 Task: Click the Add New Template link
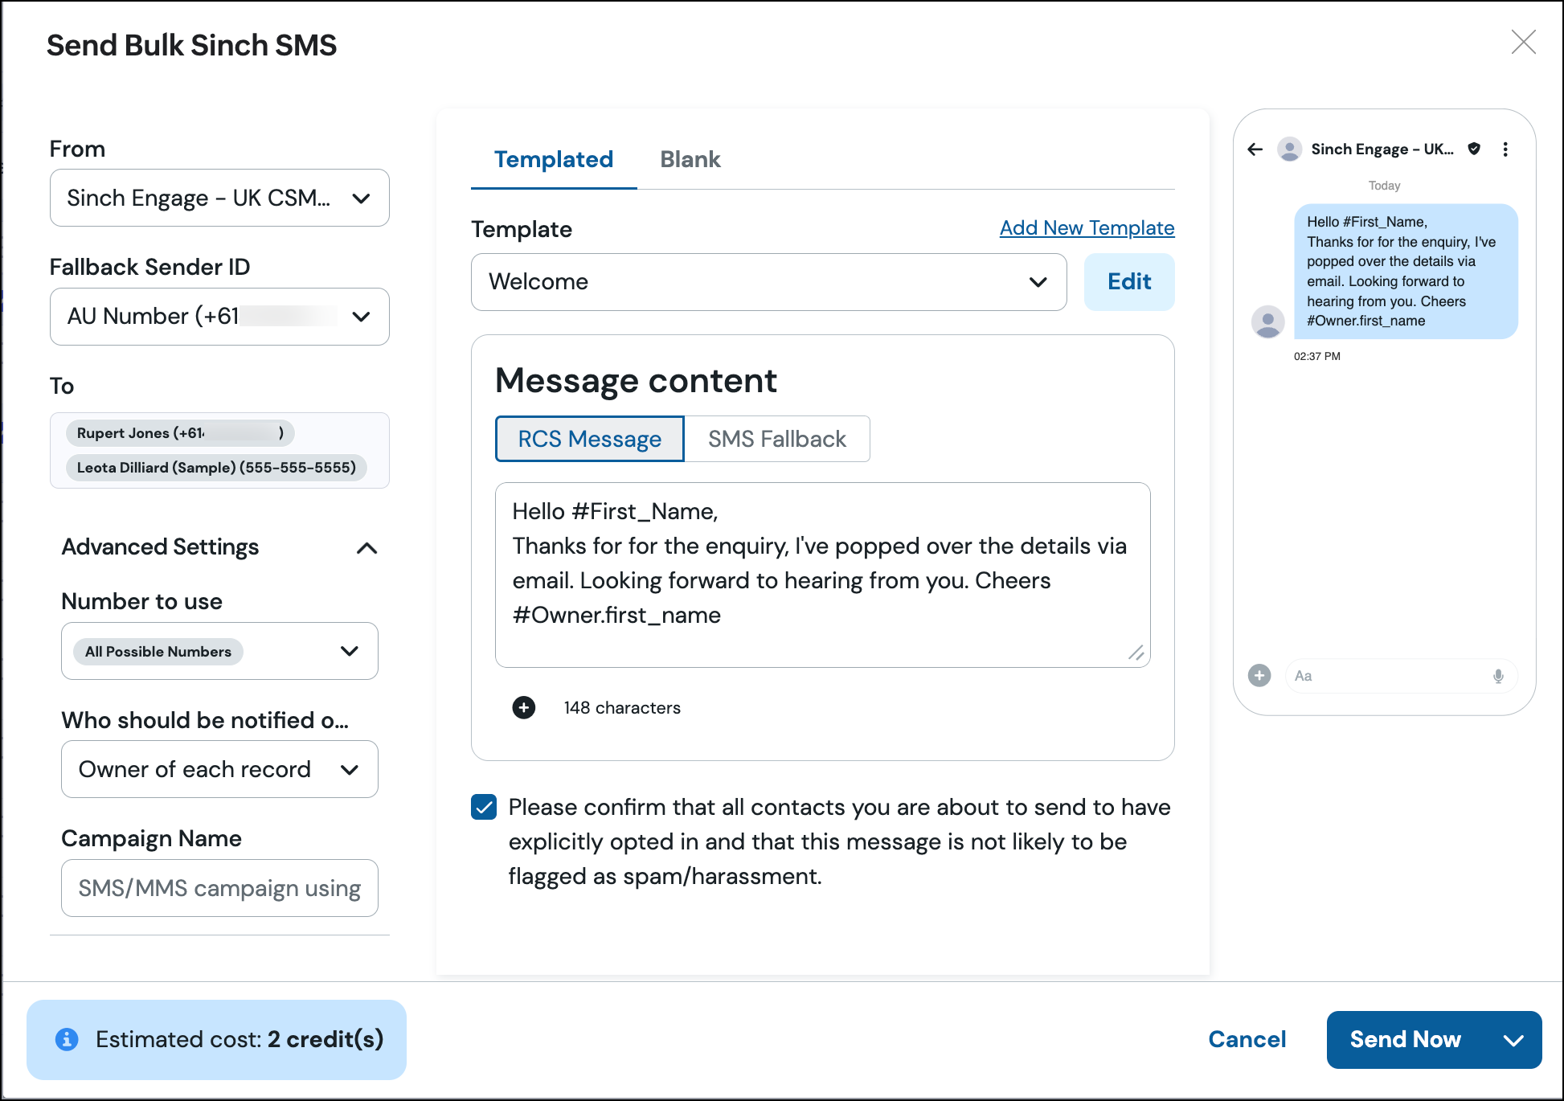point(1087,228)
